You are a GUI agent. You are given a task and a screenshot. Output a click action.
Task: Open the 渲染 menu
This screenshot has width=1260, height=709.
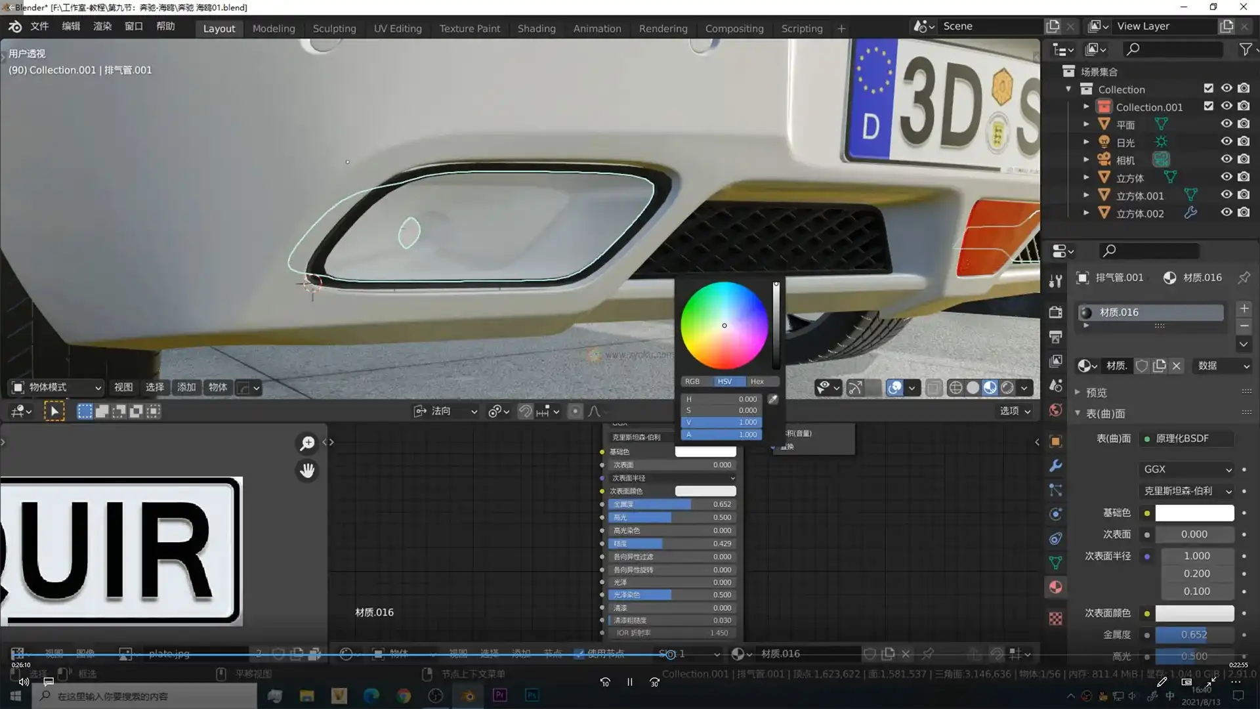[102, 26]
